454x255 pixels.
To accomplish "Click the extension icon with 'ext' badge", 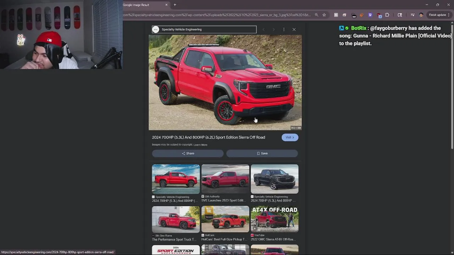I will click(x=354, y=15).
